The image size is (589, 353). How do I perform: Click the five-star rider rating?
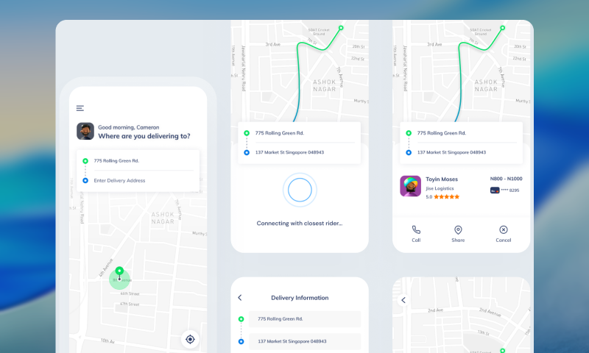tap(446, 197)
